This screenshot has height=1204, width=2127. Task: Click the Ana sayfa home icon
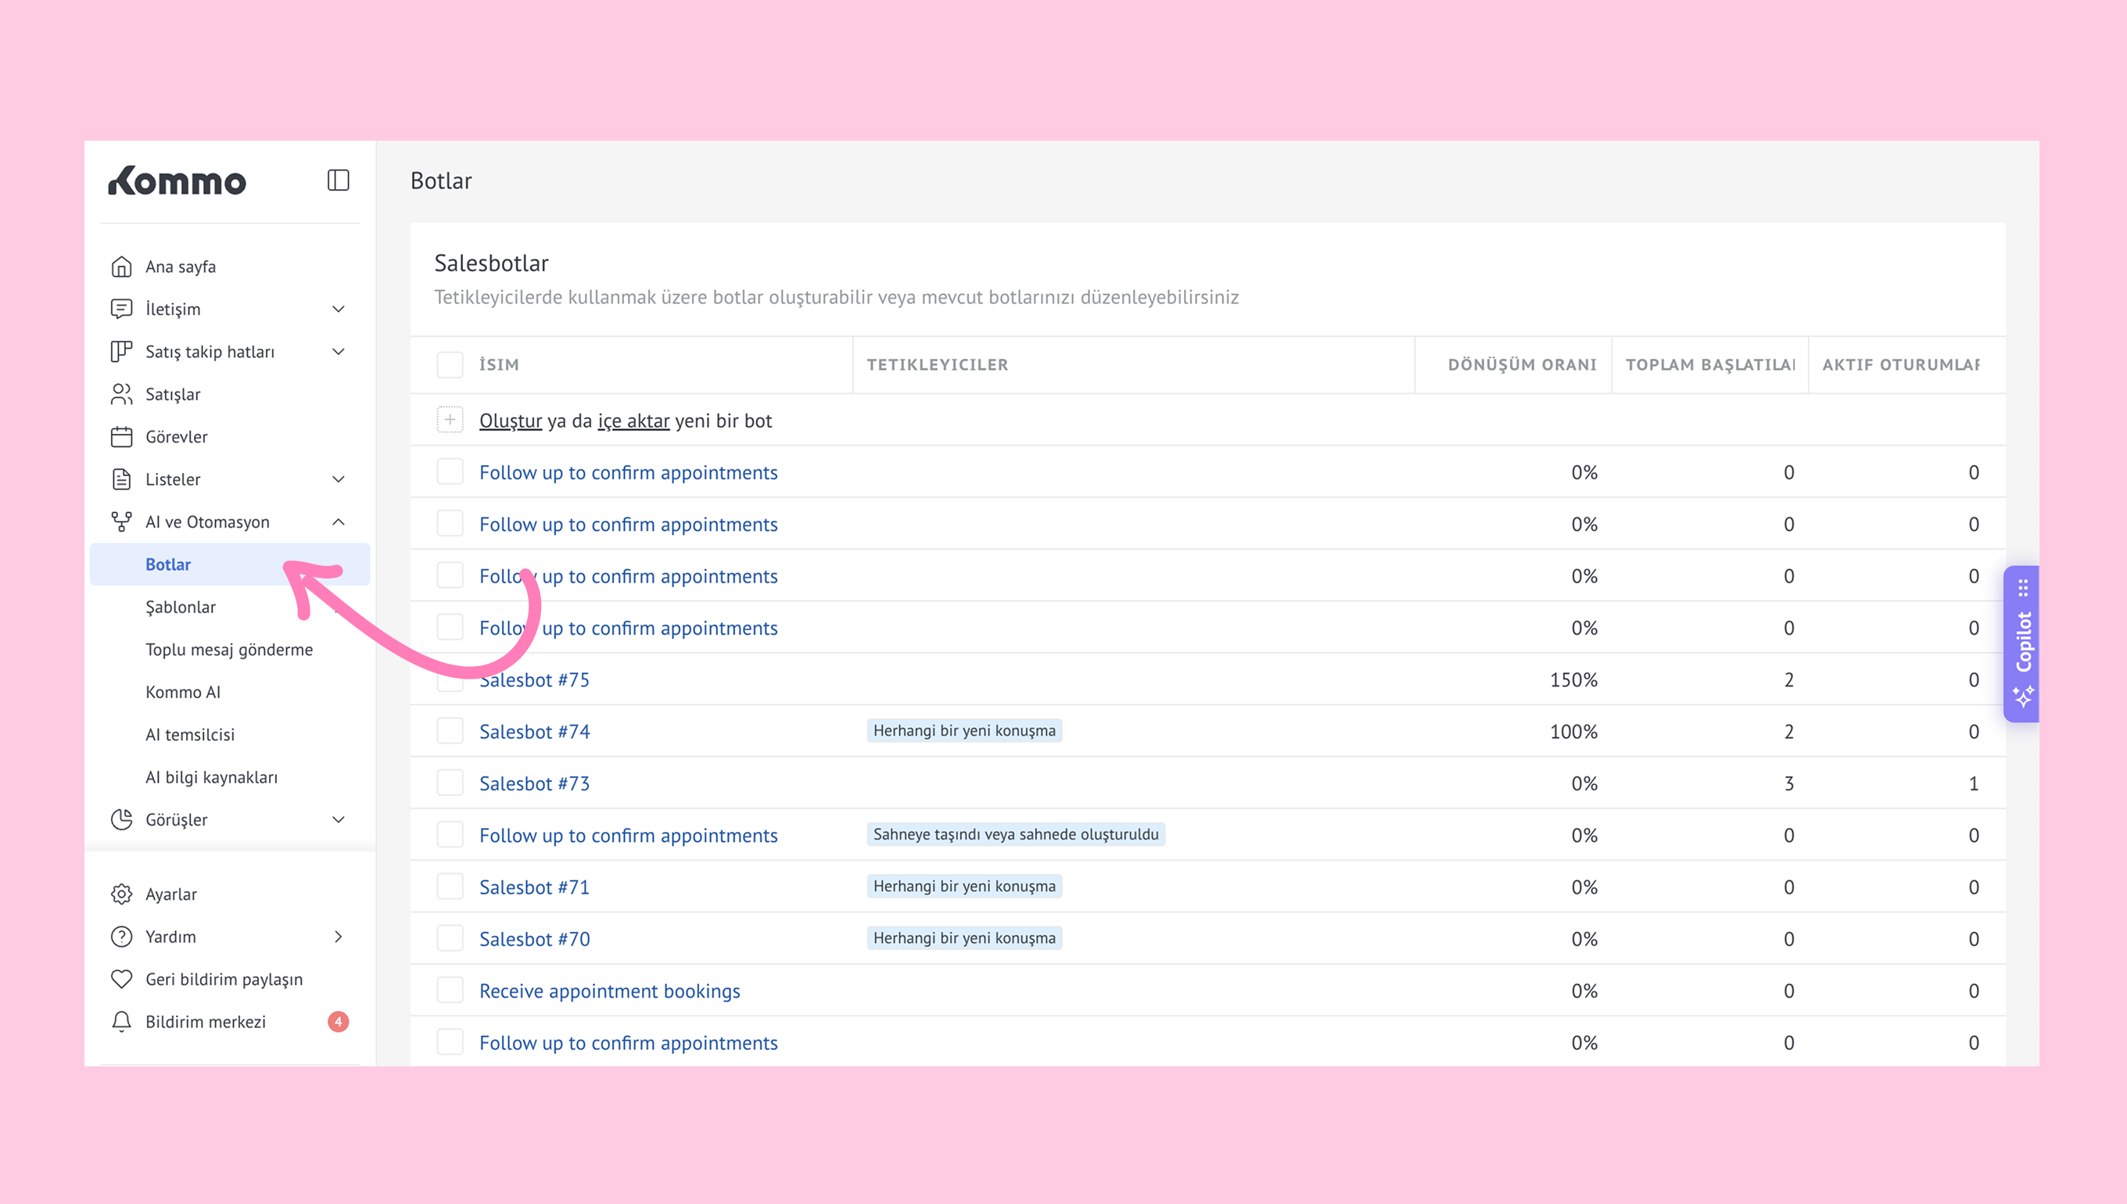121,267
